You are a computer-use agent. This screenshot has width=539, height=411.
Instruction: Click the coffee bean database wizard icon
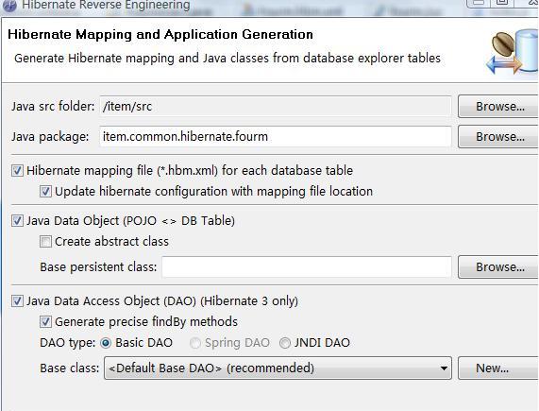coord(513,52)
